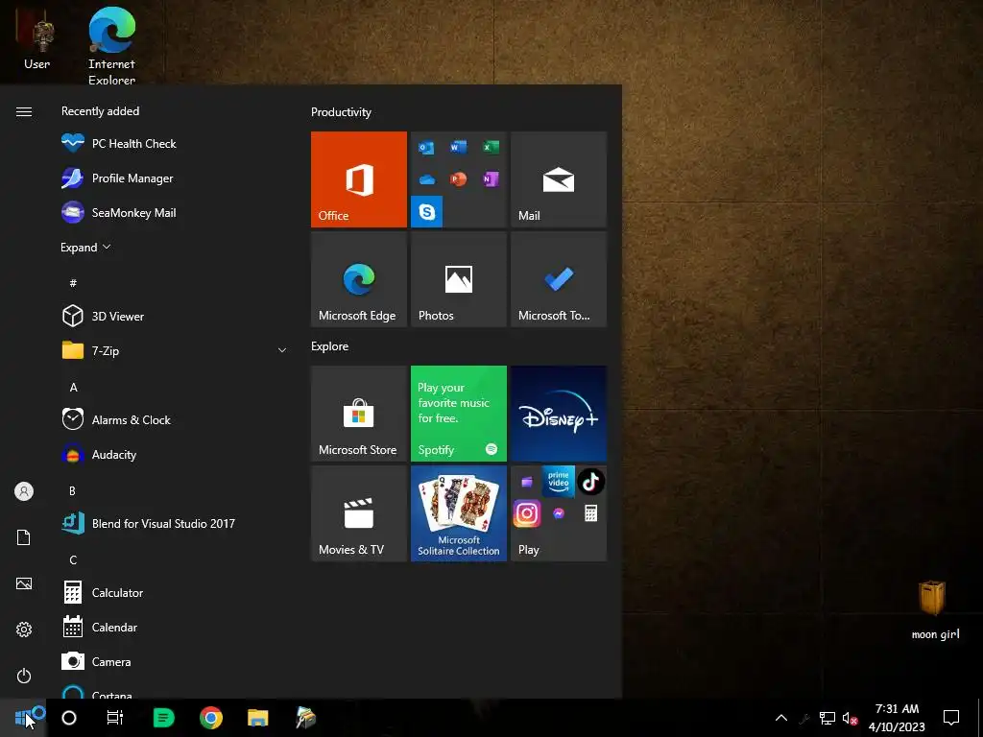This screenshot has height=737, width=983.
Task: Click OneNote icon in Office tile group
Action: (x=491, y=179)
